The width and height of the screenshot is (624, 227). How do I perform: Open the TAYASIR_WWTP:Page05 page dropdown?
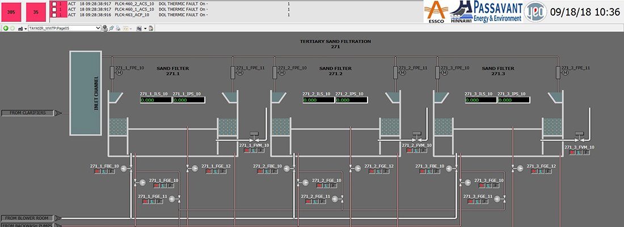click(x=98, y=28)
